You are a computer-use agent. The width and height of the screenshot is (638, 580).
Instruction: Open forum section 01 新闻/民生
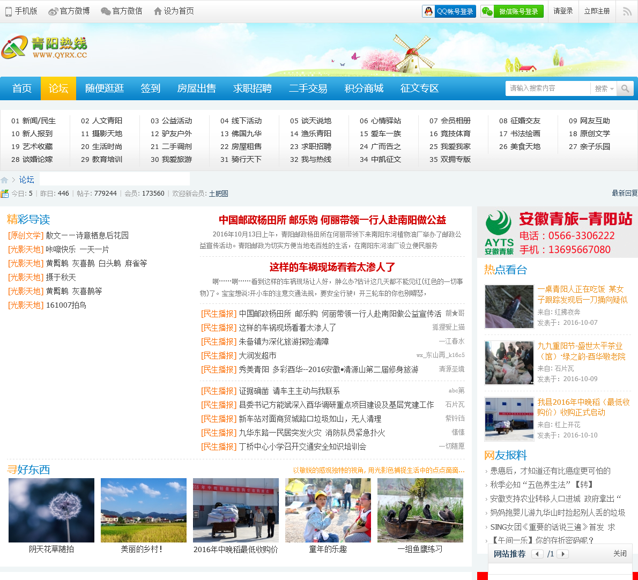tap(33, 121)
